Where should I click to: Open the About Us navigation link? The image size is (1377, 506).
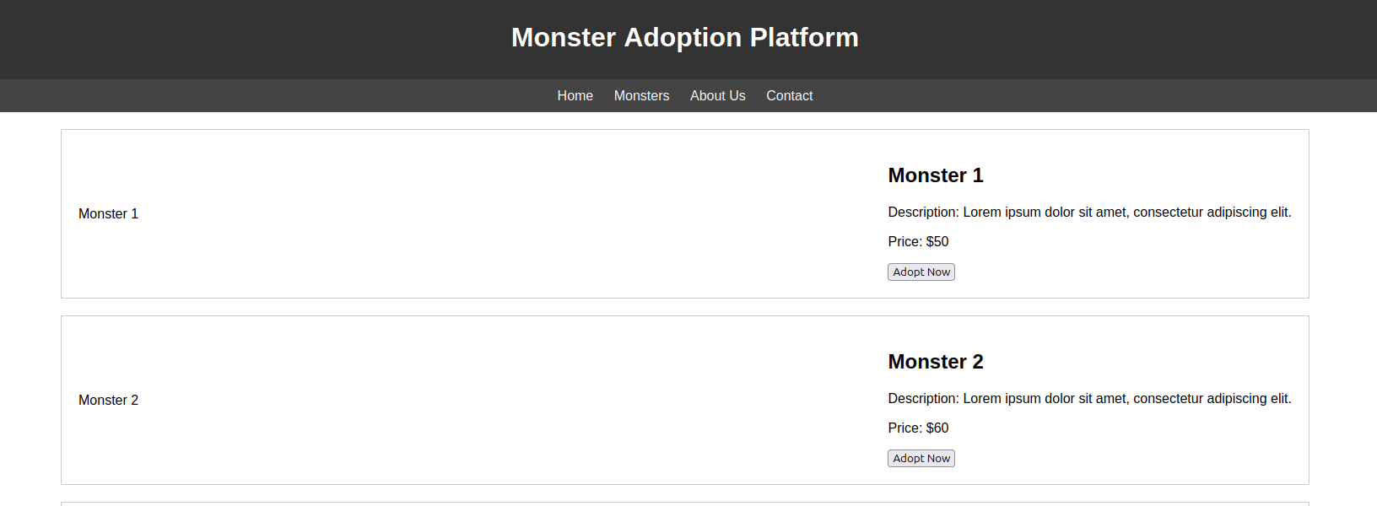point(717,96)
